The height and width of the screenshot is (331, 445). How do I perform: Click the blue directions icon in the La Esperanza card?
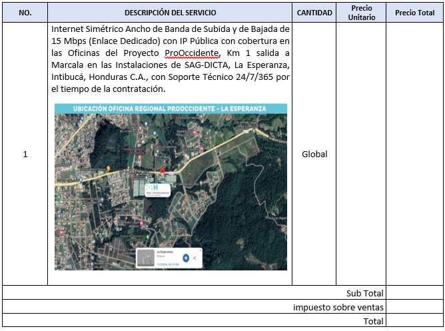point(185,257)
